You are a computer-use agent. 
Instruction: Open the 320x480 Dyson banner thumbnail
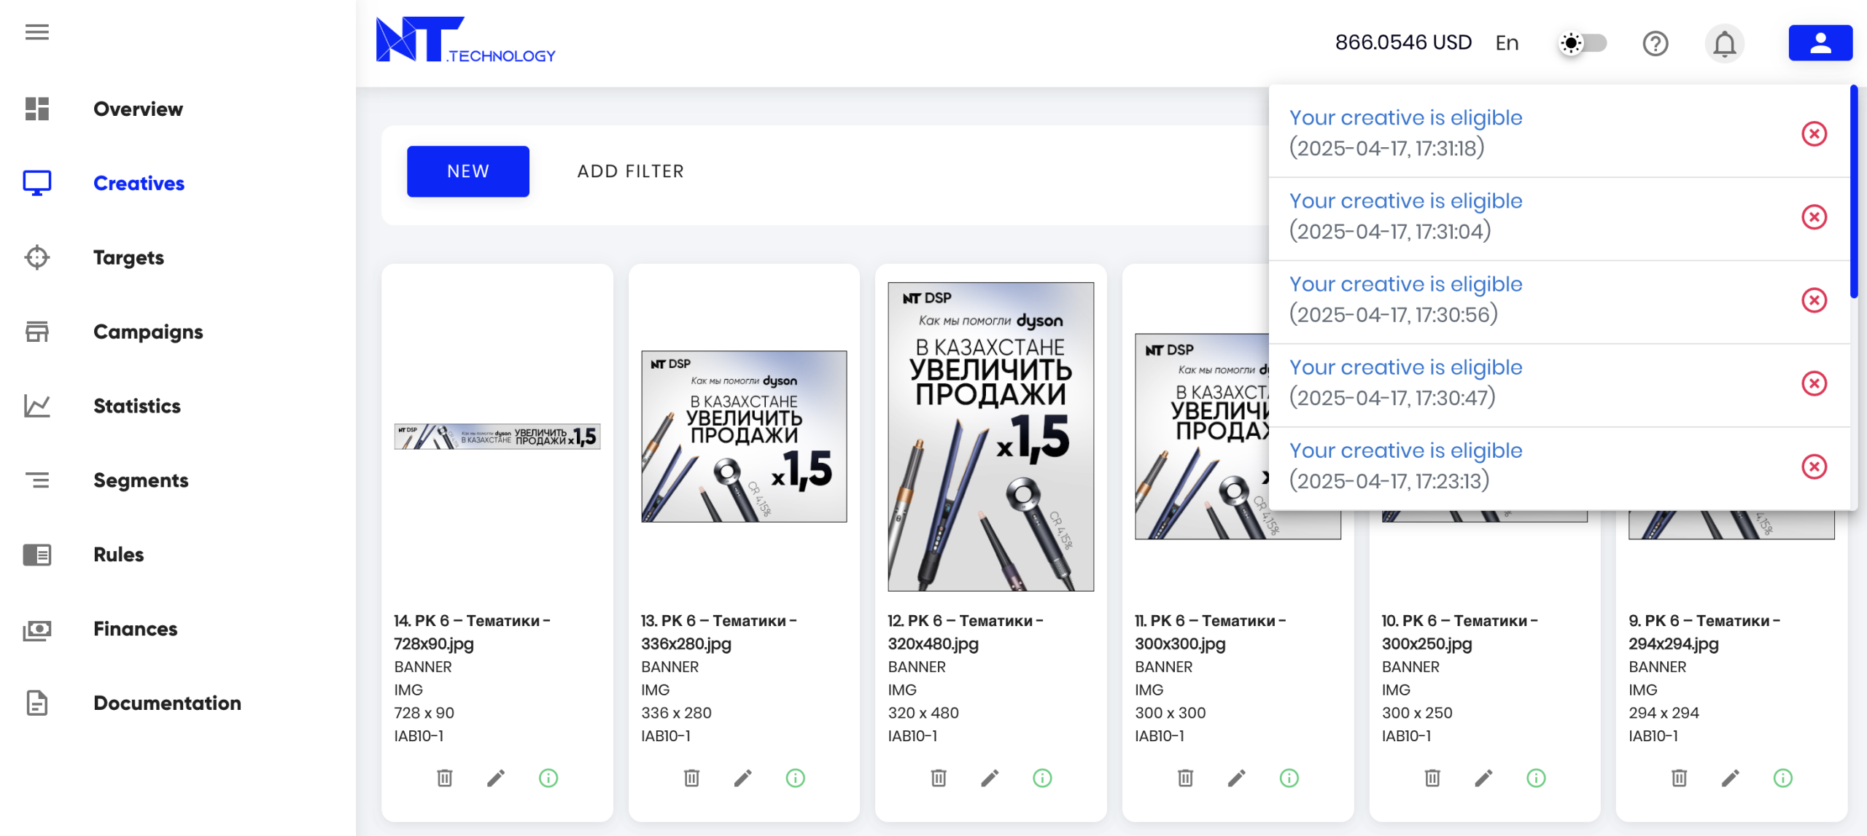pyautogui.click(x=990, y=436)
